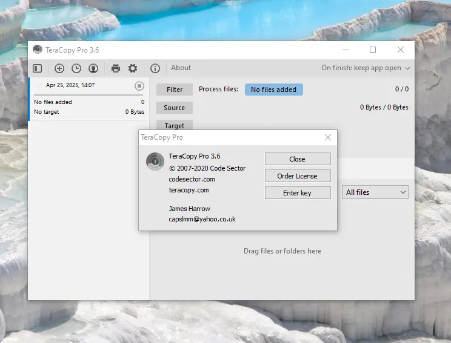Click the TeraCopy logo in the About dialog
Screen dimensions: 451x343
point(155,162)
